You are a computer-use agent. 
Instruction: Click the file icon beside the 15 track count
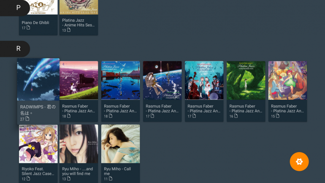click(278, 116)
